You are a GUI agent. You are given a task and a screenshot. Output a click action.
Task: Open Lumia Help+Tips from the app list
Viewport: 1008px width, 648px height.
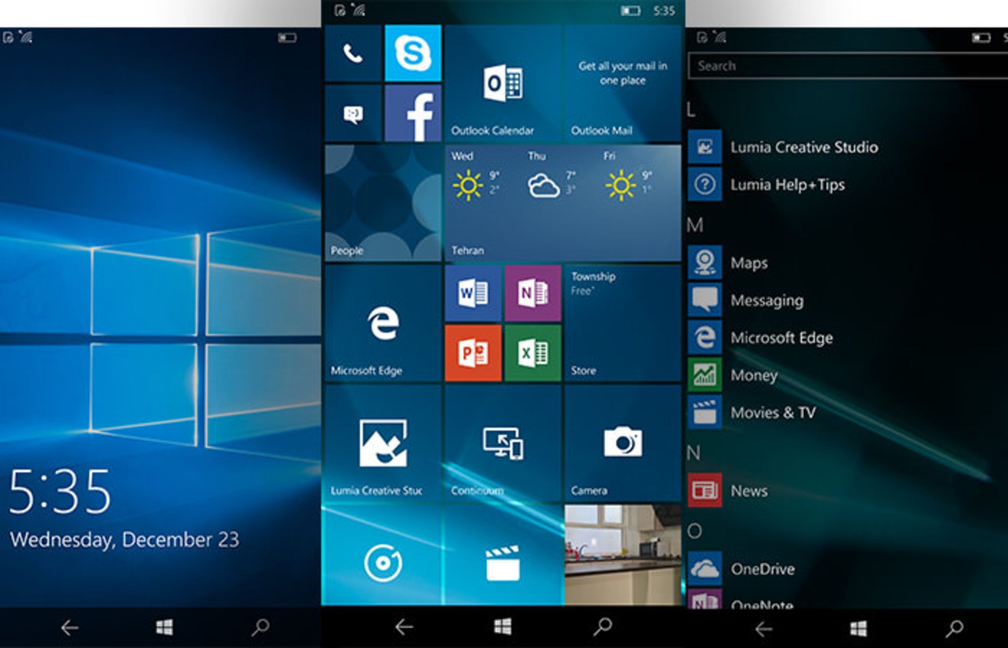point(787,185)
